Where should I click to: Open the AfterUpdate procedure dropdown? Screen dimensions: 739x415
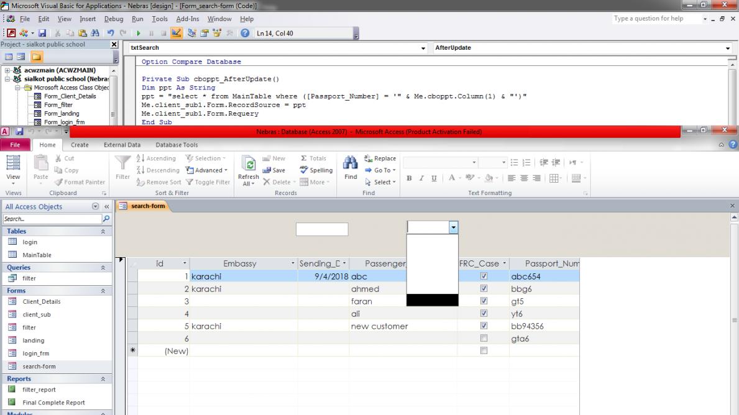728,48
